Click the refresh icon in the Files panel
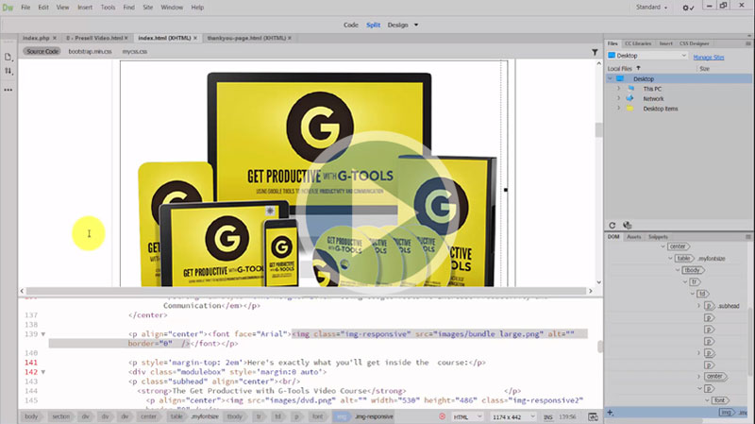Image resolution: width=755 pixels, height=424 pixels. 613,225
